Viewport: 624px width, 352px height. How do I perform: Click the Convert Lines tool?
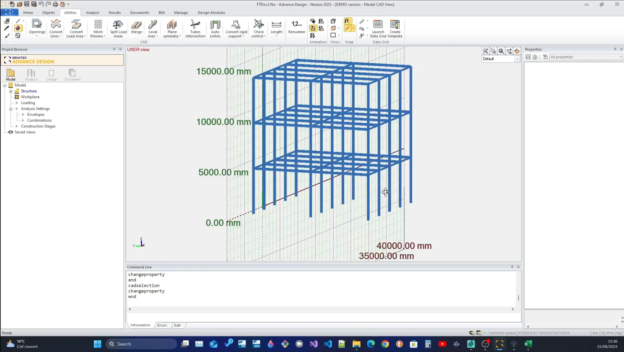tap(56, 28)
